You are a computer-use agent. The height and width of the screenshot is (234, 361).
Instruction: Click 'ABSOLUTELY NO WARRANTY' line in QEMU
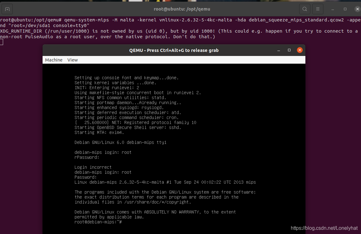pyautogui.click(x=155, y=212)
